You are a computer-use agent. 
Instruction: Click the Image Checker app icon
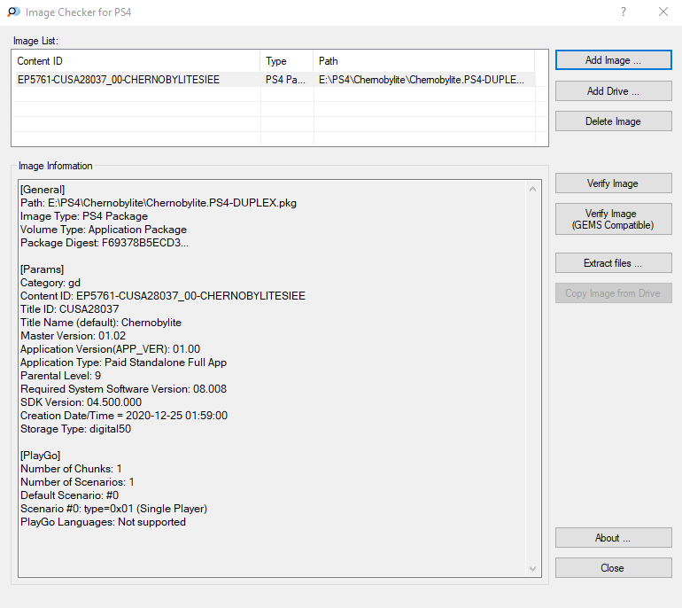13,12
